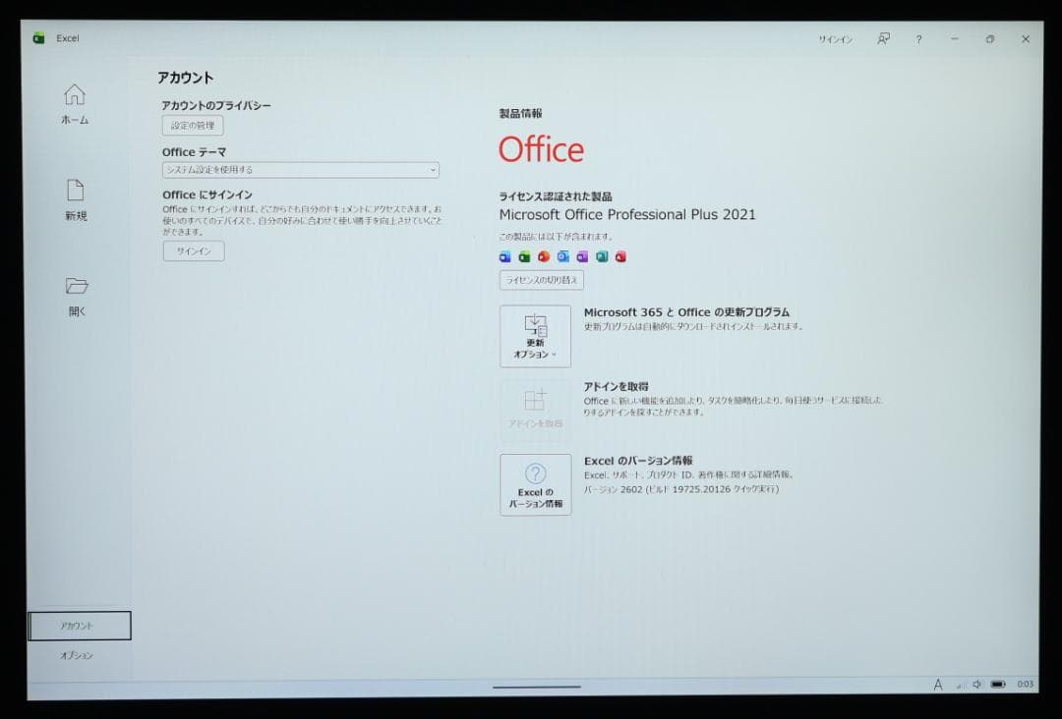Click the Access app icon under product info
This screenshot has height=719, width=1062.
pos(620,256)
